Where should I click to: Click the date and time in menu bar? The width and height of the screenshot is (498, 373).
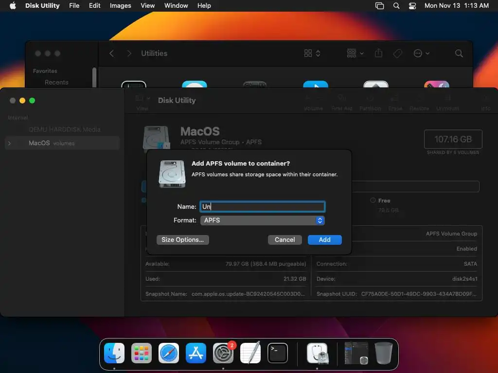coord(456,6)
